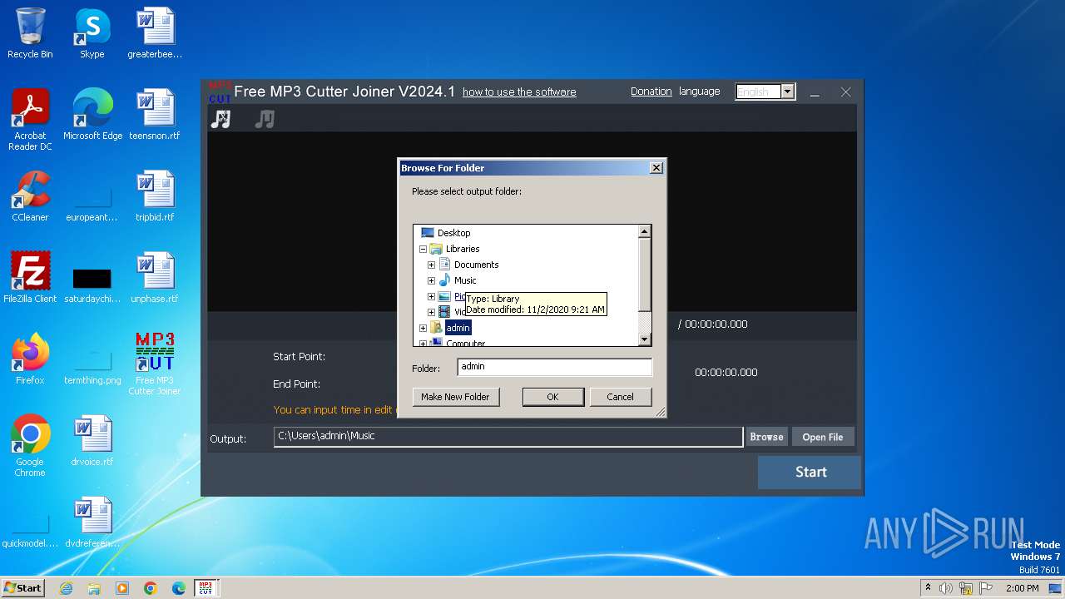
Task: Click the Folder name input field
Action: (554, 367)
